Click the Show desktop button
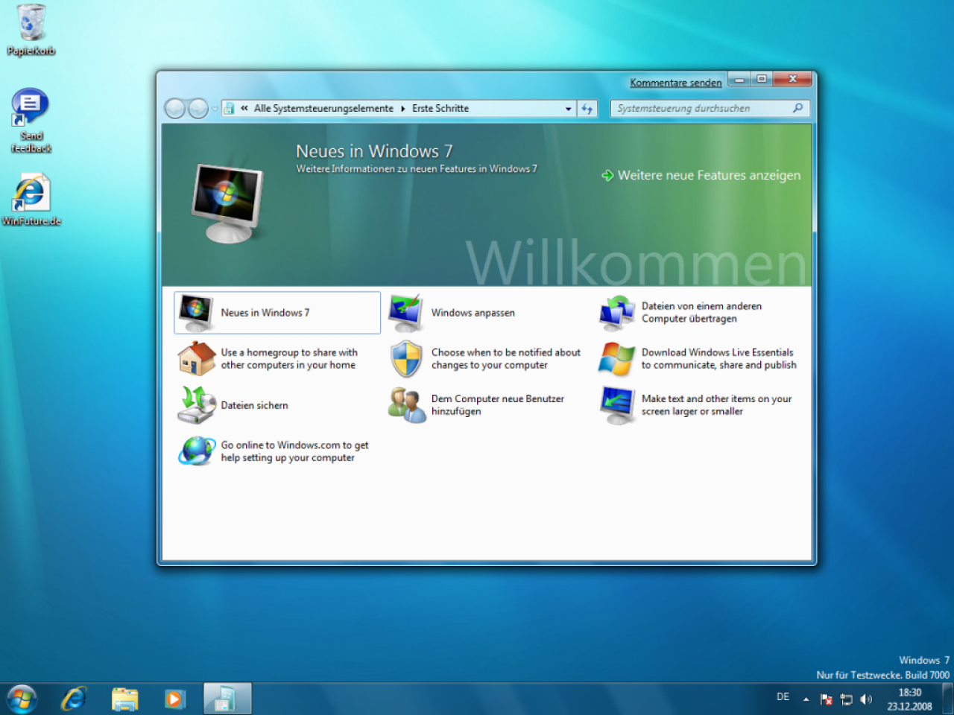 948,699
